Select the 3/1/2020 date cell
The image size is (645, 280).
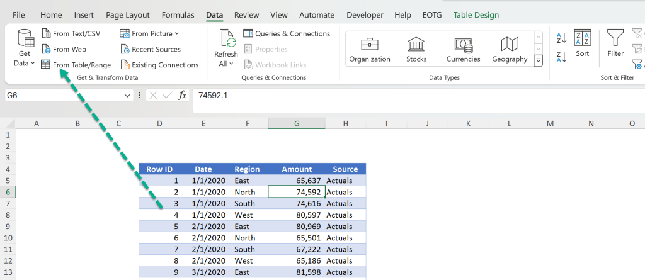point(203,272)
